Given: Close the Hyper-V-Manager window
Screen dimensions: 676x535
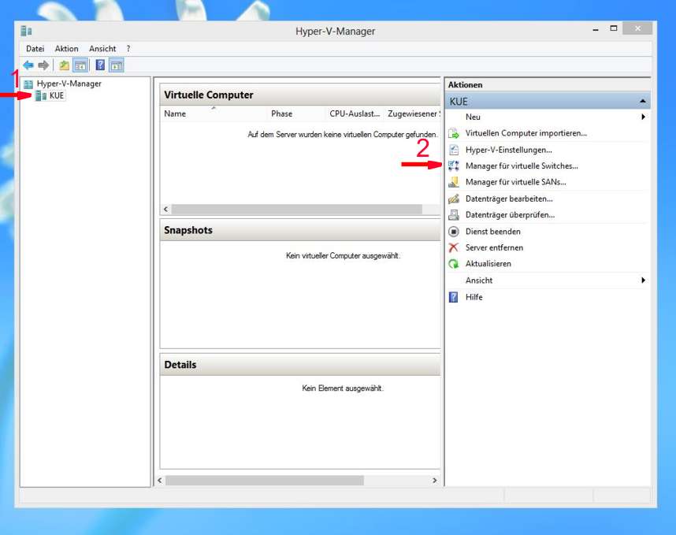Looking at the screenshot, I should [637, 29].
